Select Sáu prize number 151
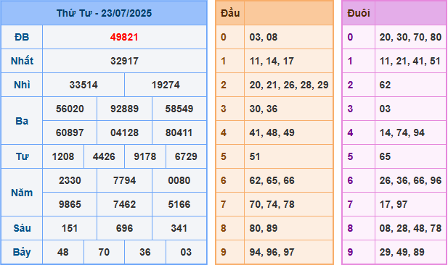This screenshot has width=448, height=265. click(70, 229)
